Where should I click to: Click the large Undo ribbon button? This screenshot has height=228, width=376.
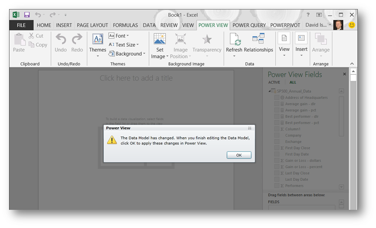[x=61, y=43]
